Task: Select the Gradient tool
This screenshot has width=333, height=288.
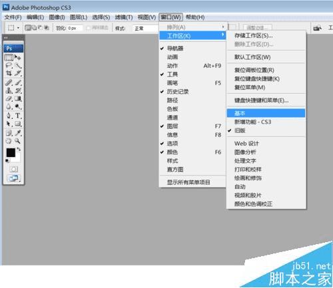Action: [18, 98]
